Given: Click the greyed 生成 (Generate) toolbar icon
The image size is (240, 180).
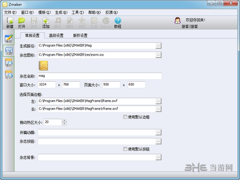Looking at the screenshot, I should tap(94, 23).
